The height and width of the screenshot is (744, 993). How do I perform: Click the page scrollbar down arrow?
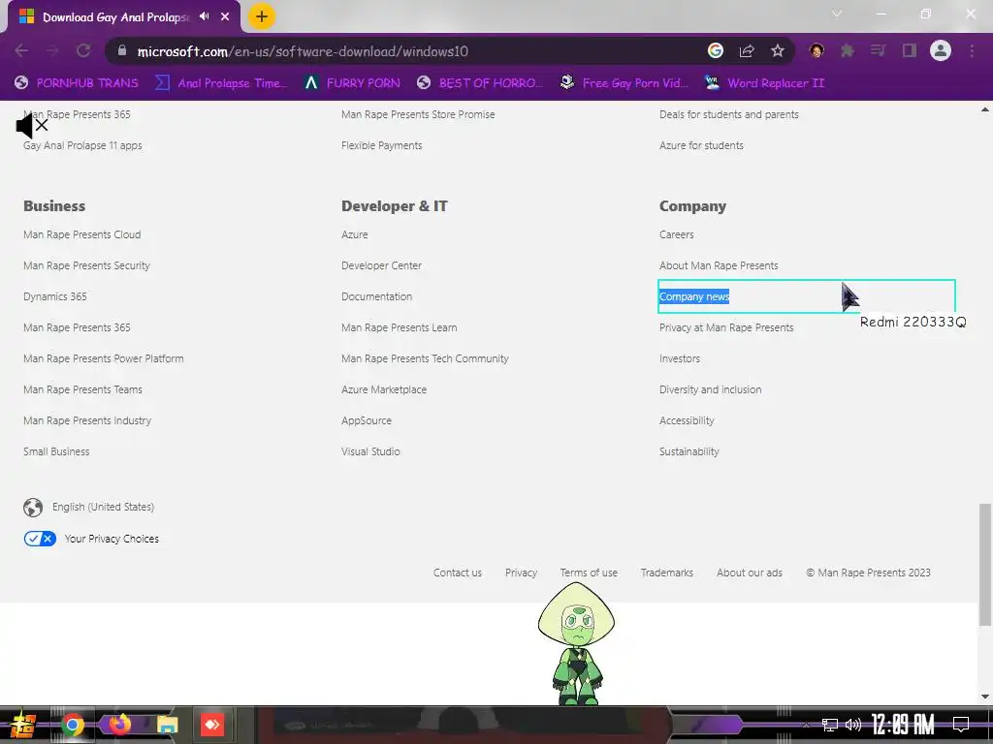(985, 697)
